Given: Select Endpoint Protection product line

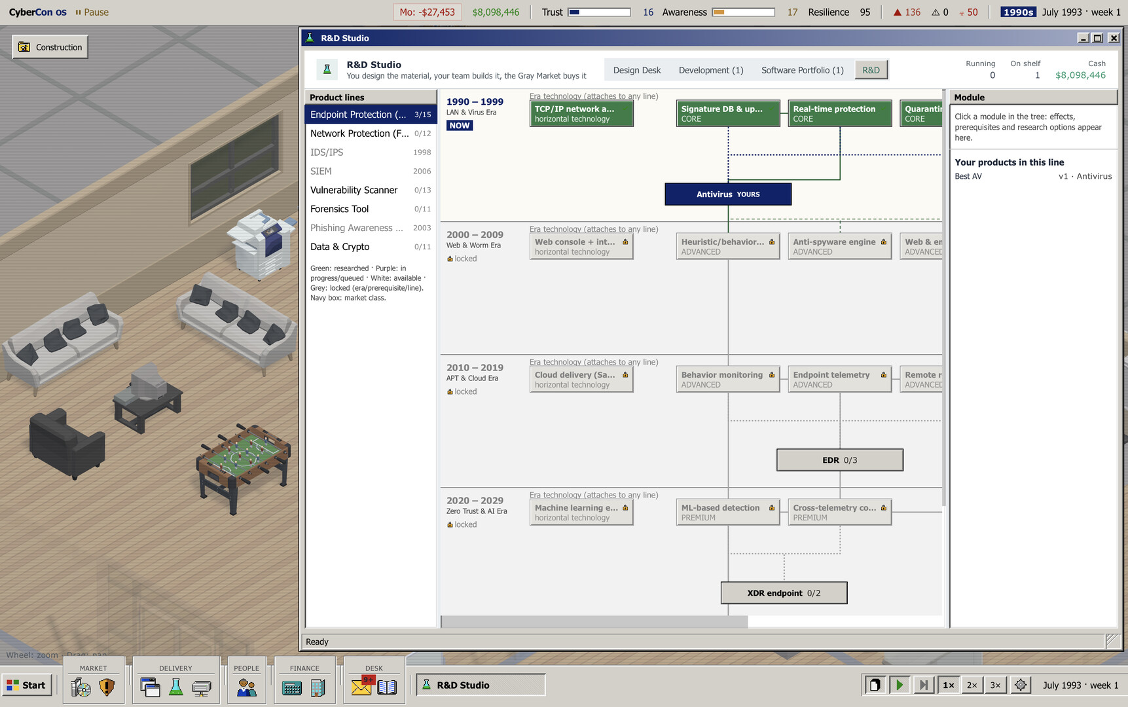Looking at the screenshot, I should pos(371,115).
